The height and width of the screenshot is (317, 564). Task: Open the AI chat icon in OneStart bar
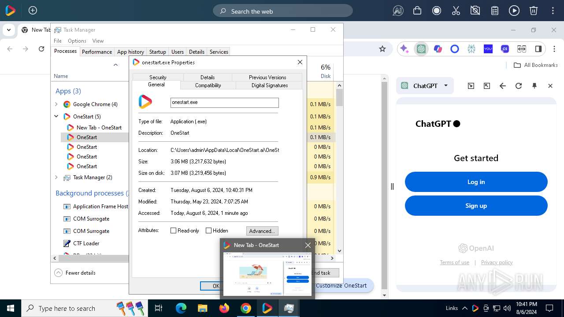(x=398, y=11)
